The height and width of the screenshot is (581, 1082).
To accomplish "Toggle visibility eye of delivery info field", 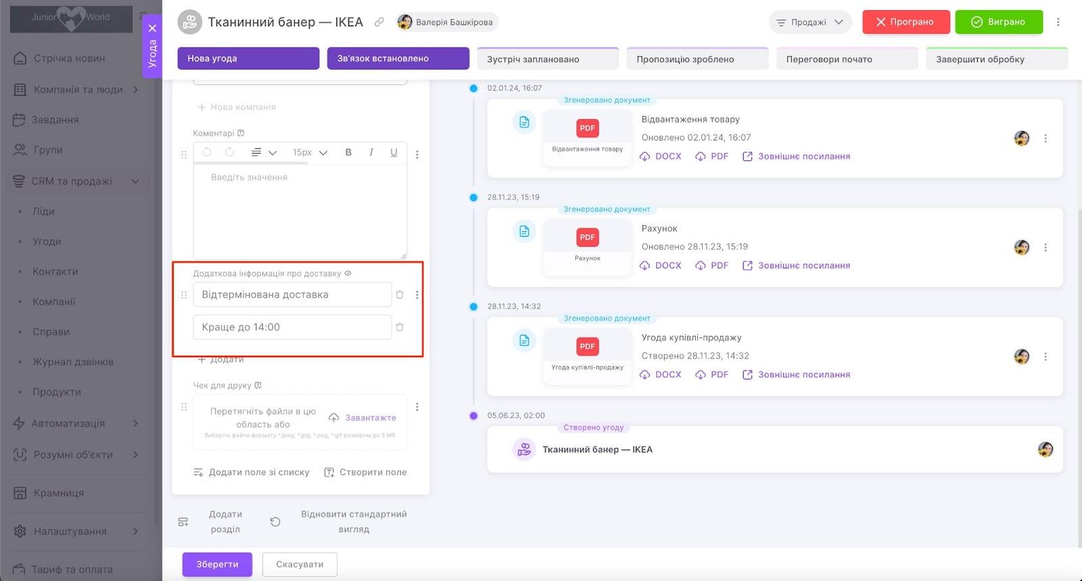I will [x=348, y=273].
